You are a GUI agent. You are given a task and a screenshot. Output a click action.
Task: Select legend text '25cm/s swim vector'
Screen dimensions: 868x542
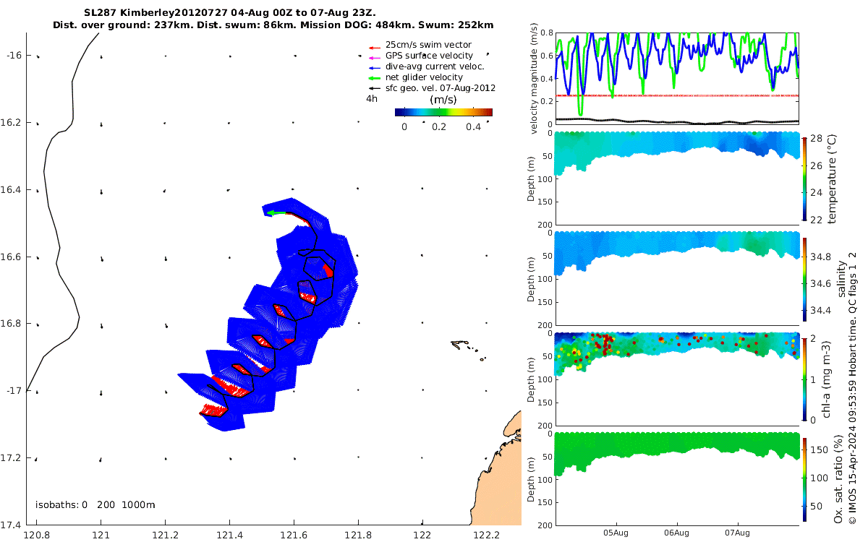pyautogui.click(x=428, y=45)
